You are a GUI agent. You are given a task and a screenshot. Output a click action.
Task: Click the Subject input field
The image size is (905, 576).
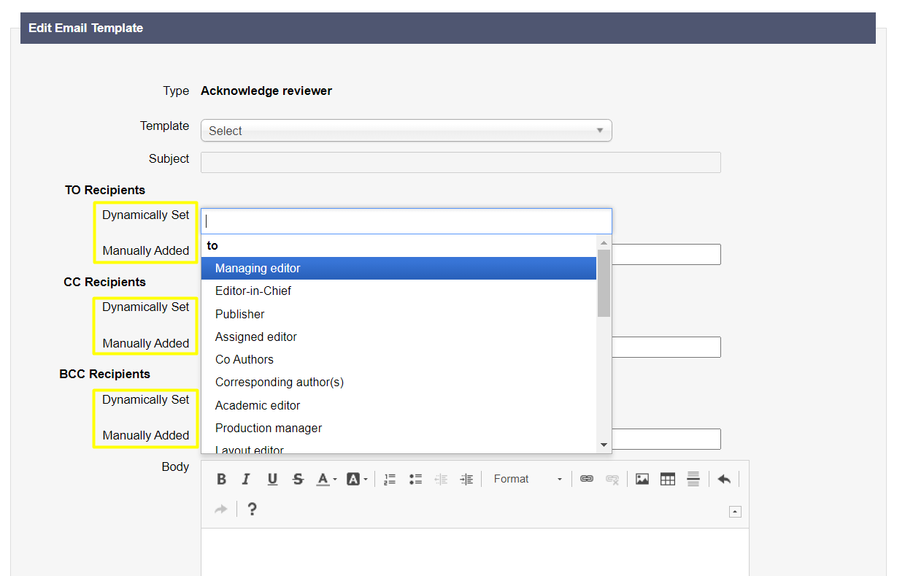tap(460, 162)
